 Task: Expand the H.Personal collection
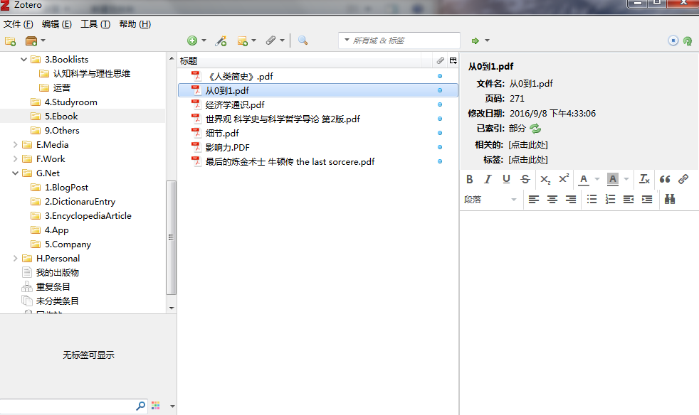pos(15,258)
